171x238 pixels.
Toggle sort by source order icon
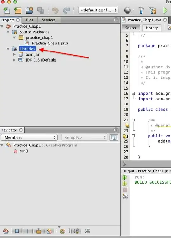(x=87, y=231)
